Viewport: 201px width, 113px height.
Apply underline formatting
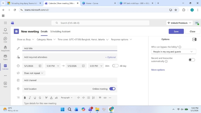coord(35,98)
